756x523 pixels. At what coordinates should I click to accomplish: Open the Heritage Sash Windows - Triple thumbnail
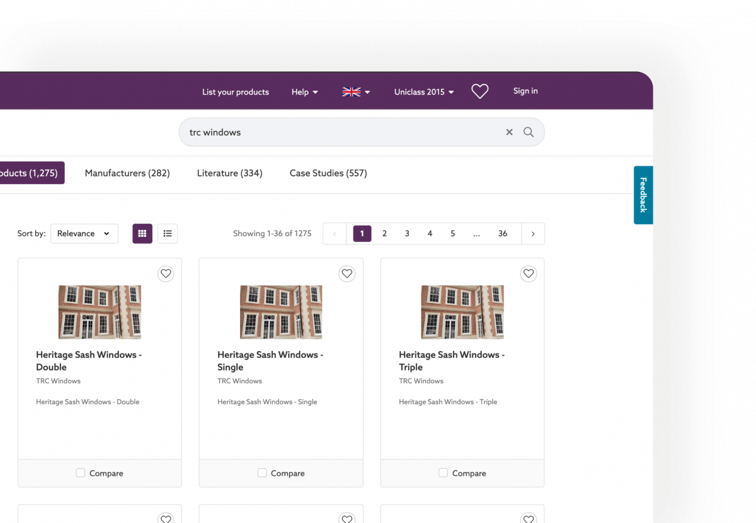(462, 311)
